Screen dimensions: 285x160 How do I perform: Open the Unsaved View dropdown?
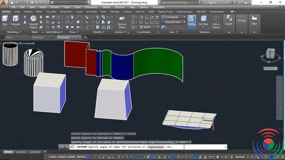[x=173, y=22]
